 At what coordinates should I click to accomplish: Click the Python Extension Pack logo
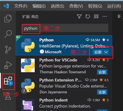(28, 85)
